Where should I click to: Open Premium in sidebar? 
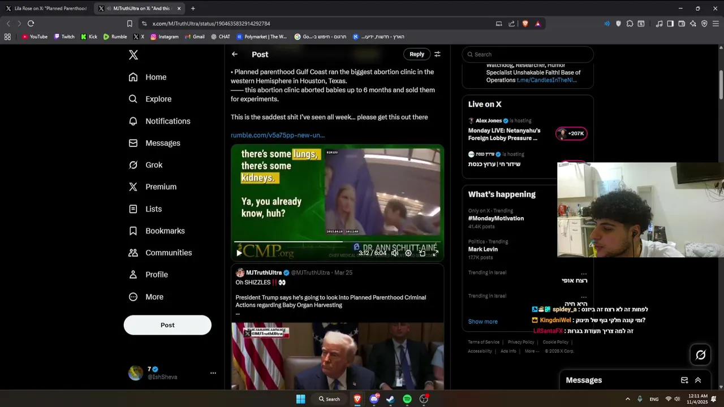152,187
